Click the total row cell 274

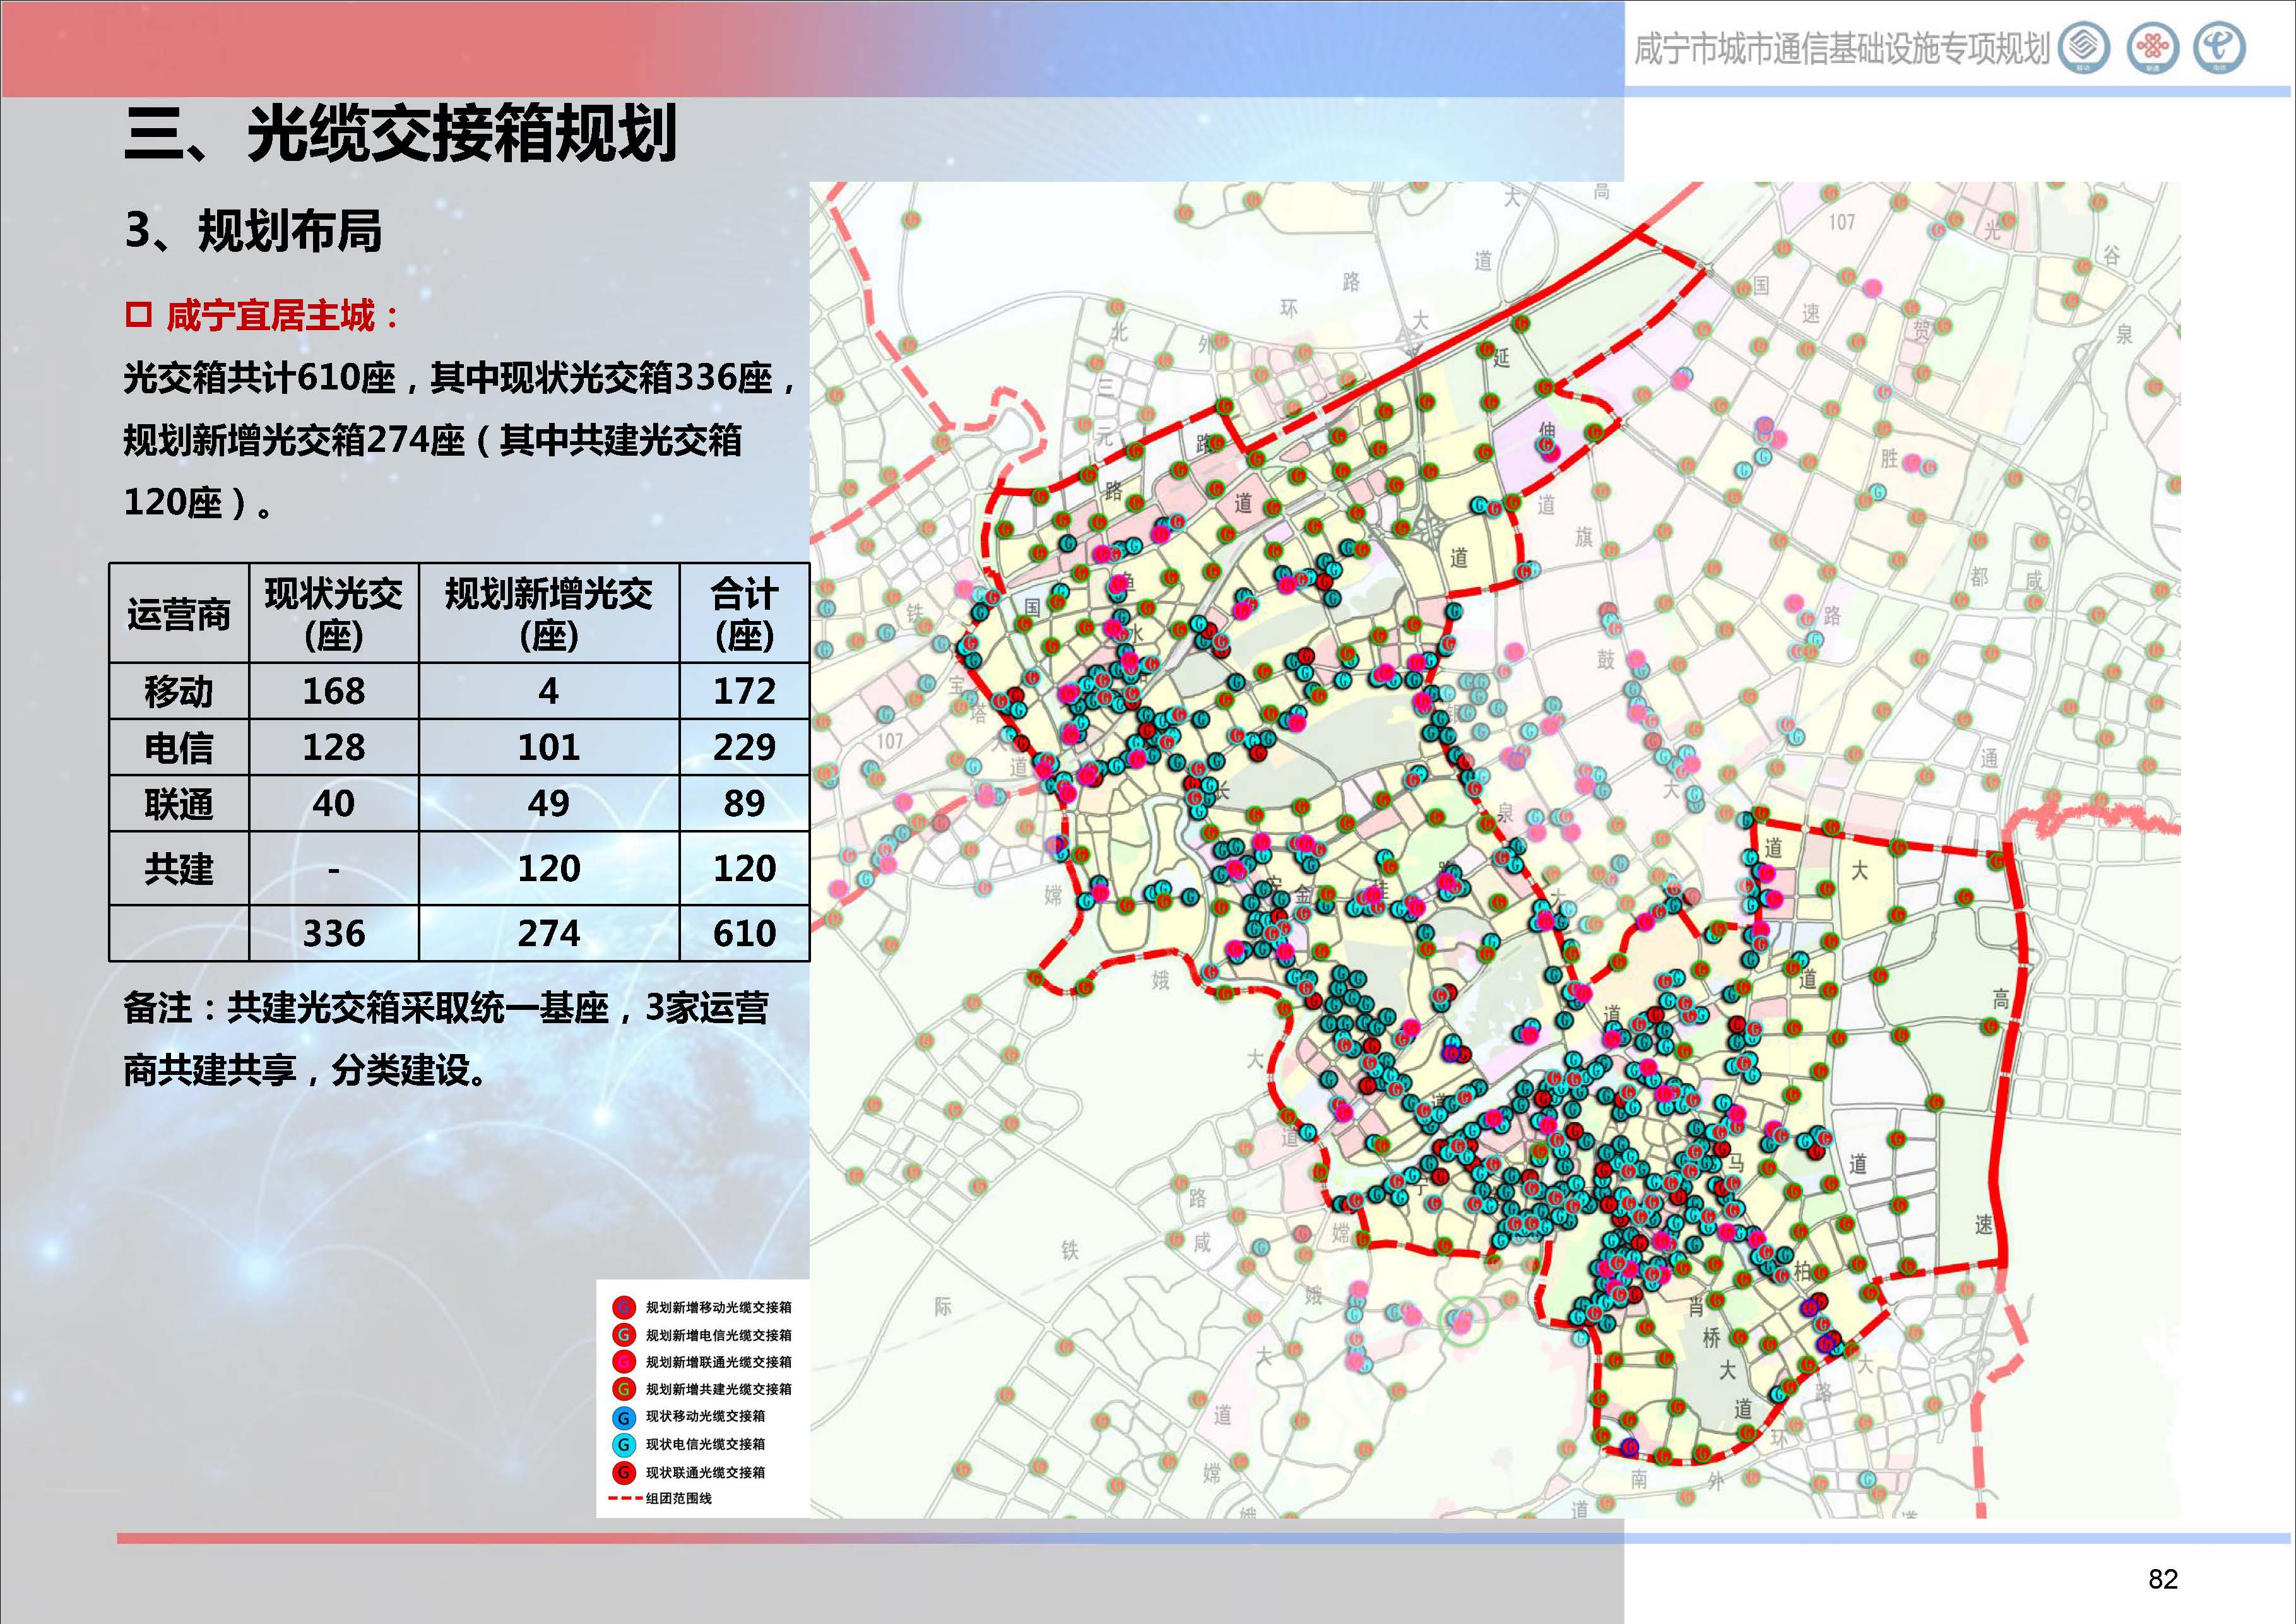[x=549, y=933]
